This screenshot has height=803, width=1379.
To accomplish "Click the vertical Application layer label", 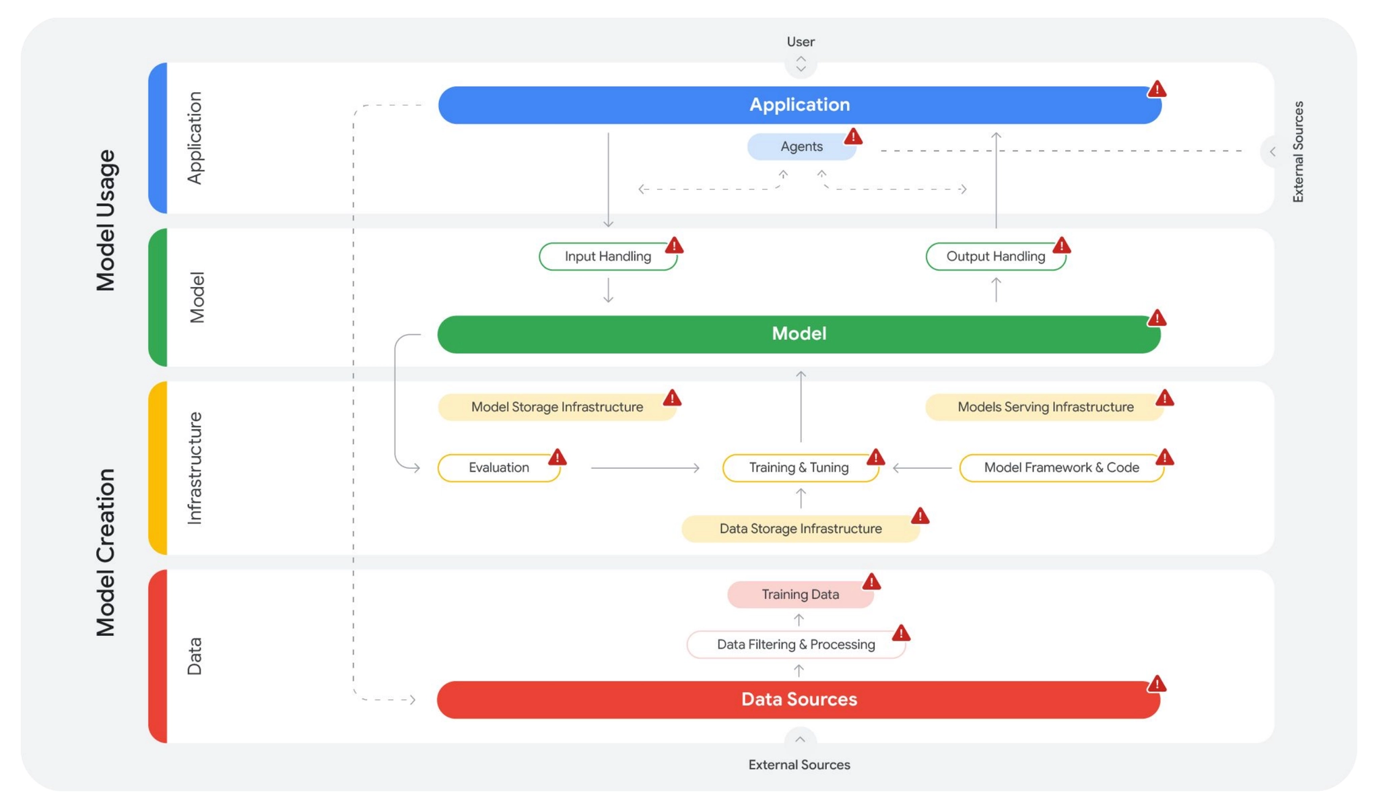I will tap(195, 138).
